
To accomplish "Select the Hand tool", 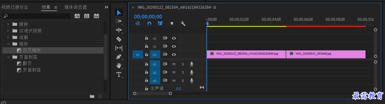I will [x=119, y=66].
